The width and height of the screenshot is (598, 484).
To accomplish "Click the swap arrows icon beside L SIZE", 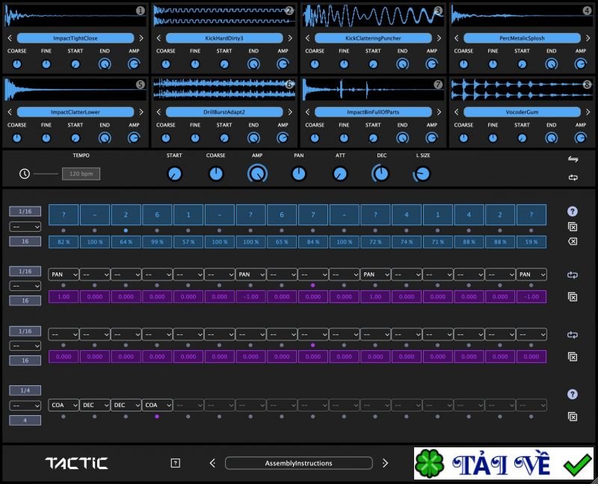I will coord(573,159).
